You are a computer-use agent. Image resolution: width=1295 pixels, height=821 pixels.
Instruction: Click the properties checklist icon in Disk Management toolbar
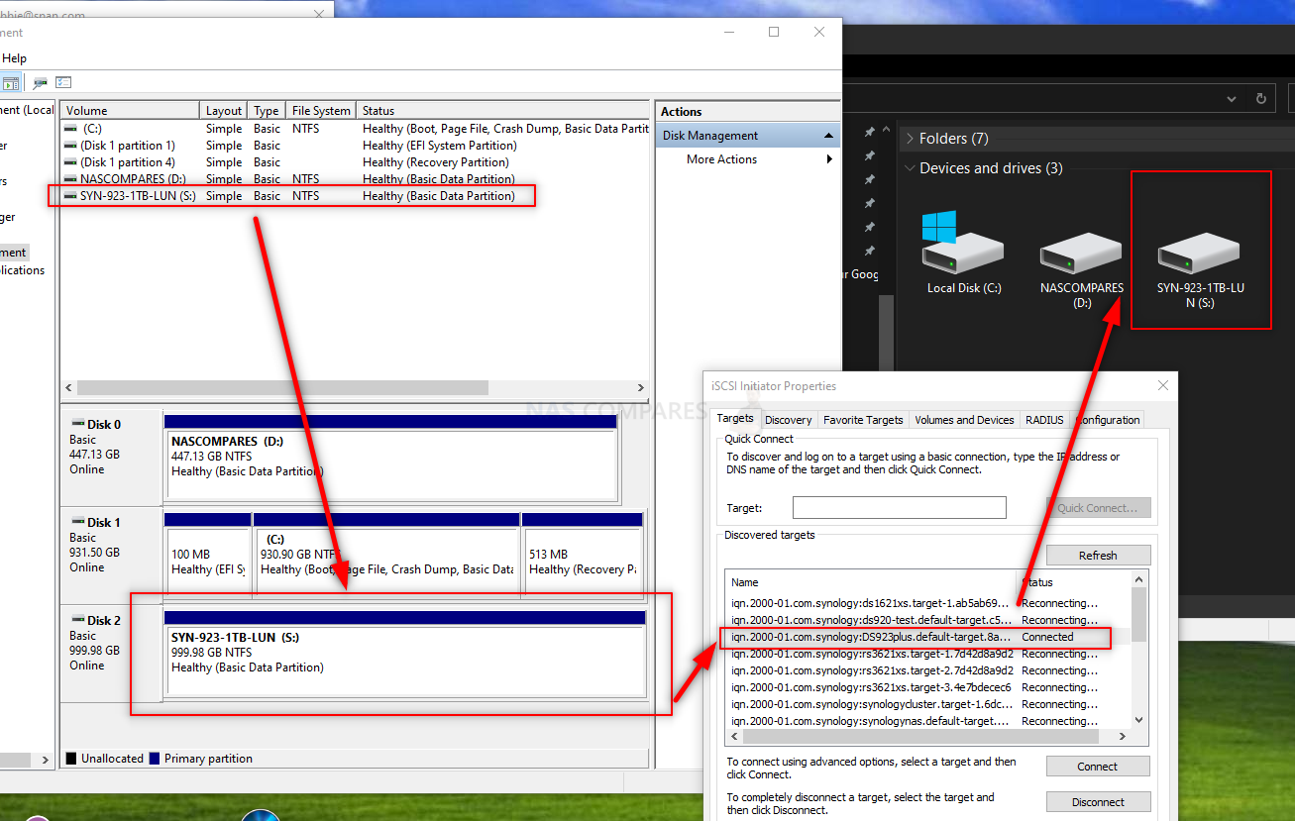point(63,83)
